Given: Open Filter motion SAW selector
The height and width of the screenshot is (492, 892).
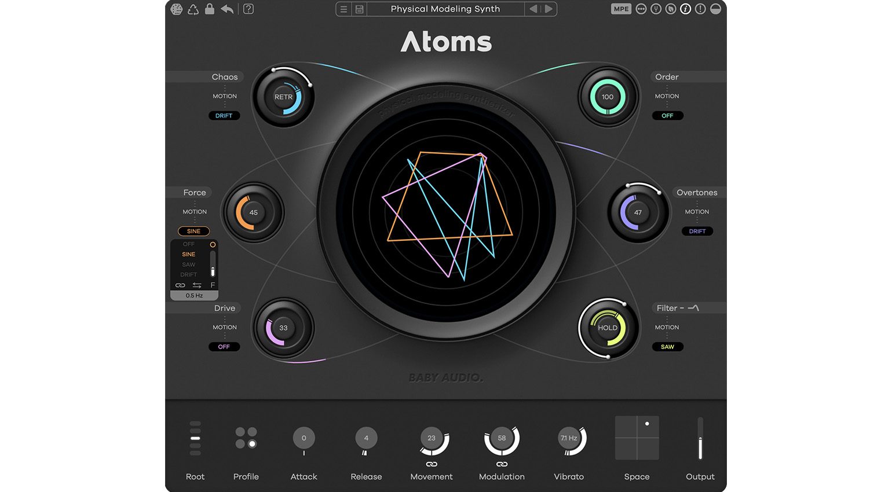Looking at the screenshot, I should [667, 347].
